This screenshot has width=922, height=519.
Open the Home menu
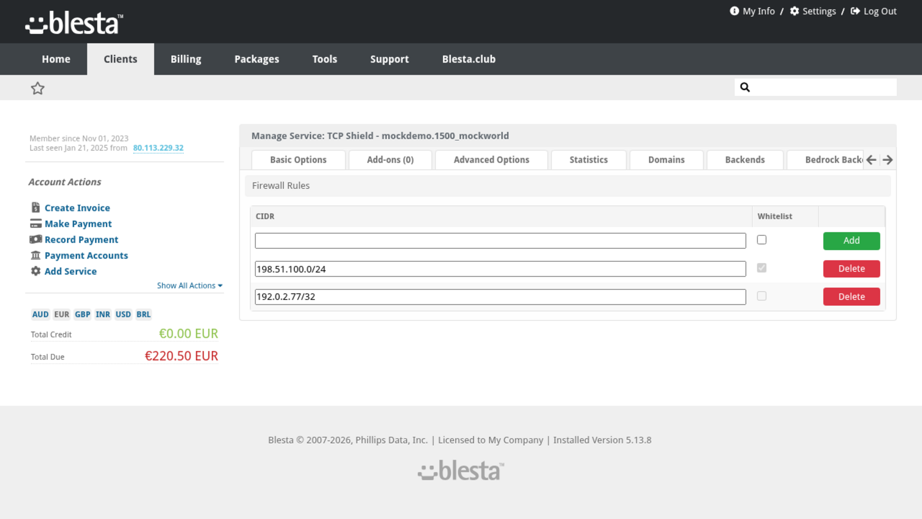(x=56, y=59)
